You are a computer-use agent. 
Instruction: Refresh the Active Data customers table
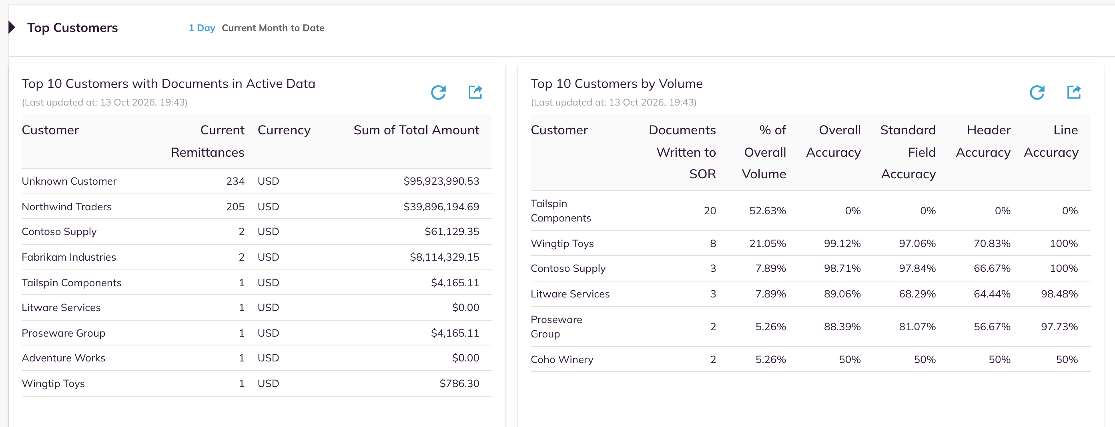pos(438,93)
